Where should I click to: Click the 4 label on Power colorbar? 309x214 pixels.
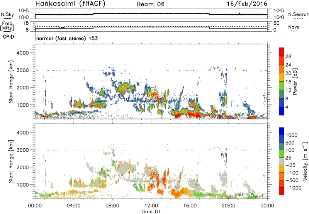[x=287, y=107]
